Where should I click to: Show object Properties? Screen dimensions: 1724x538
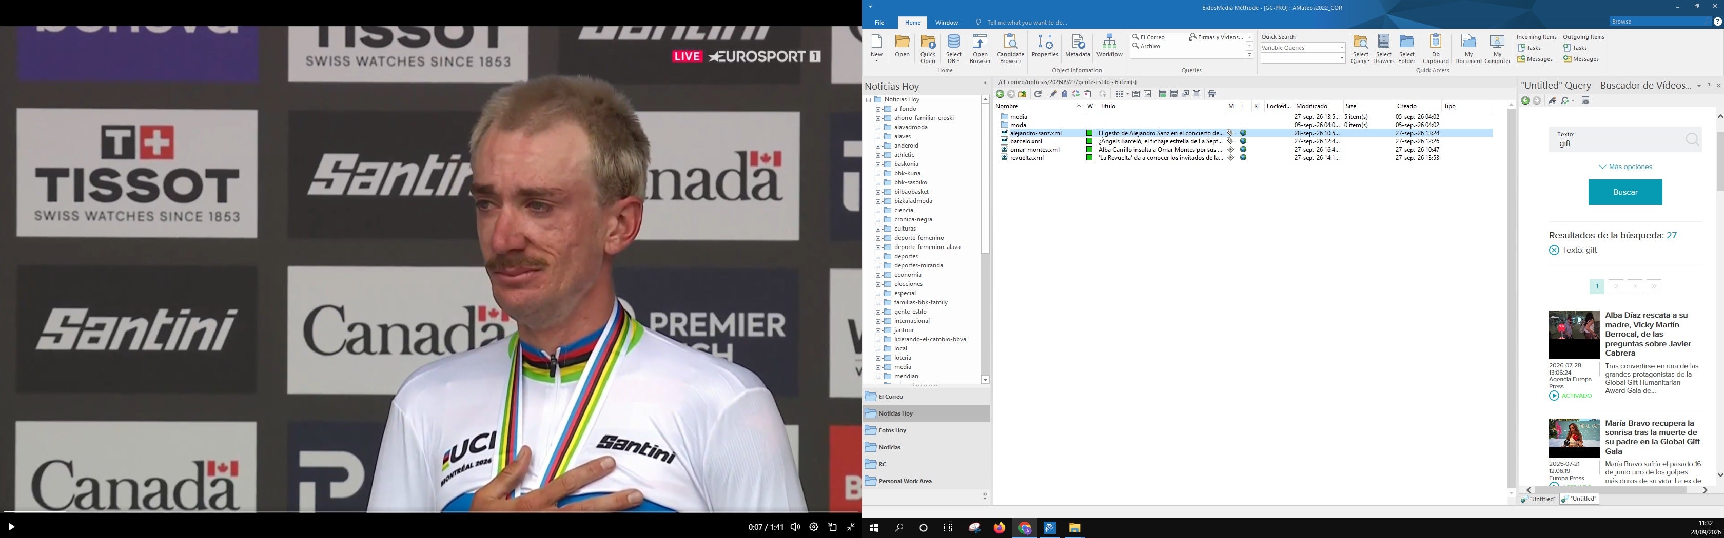(1045, 46)
